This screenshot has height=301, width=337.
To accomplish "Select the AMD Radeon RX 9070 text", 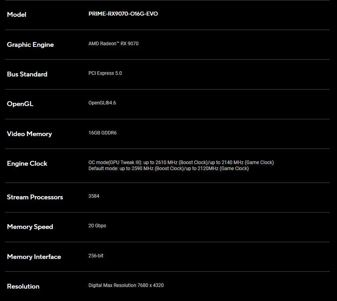I will pyautogui.click(x=113, y=44).
